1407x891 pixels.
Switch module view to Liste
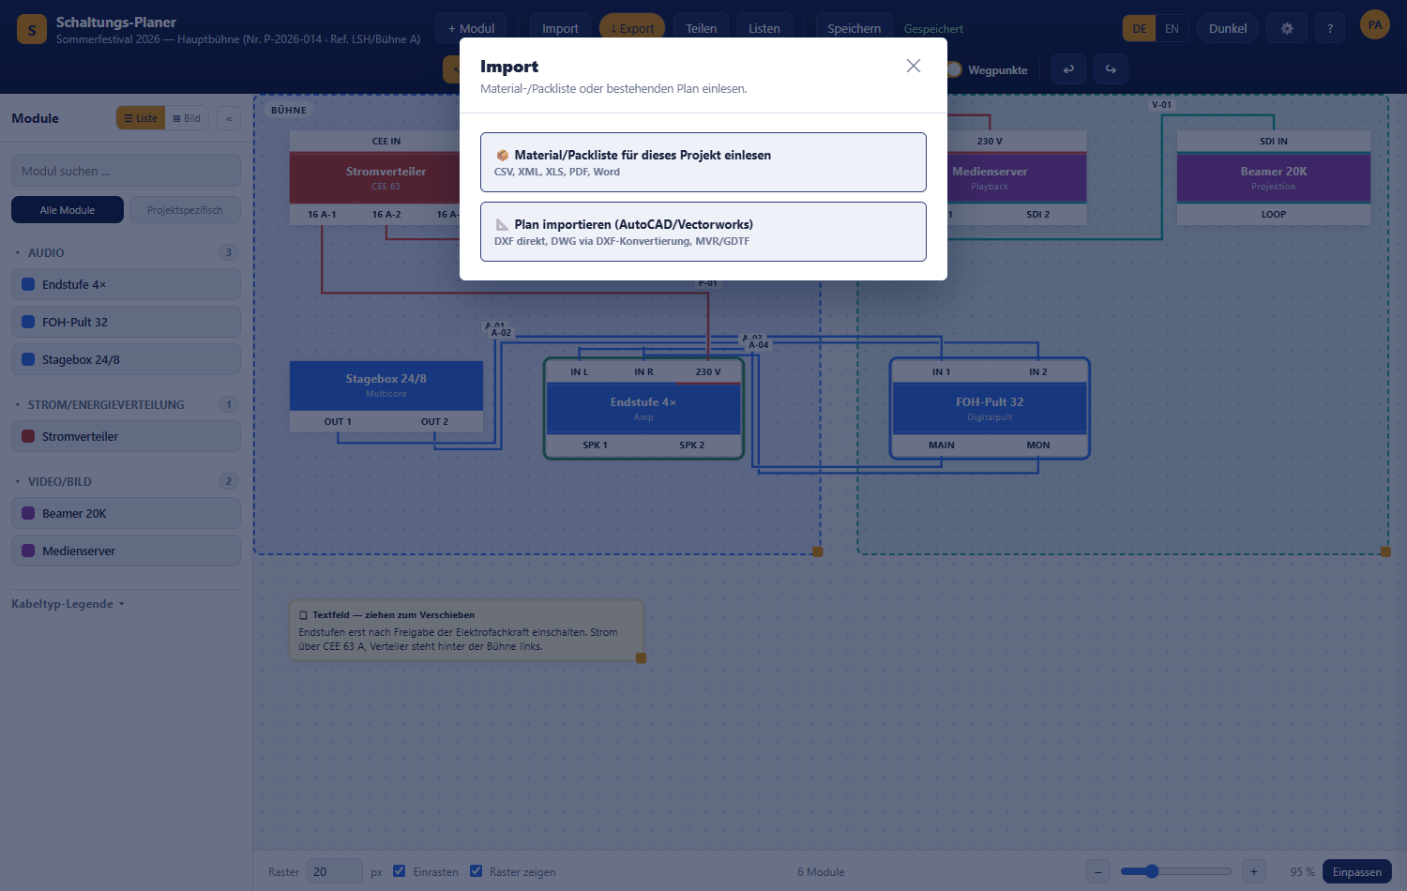coord(141,118)
